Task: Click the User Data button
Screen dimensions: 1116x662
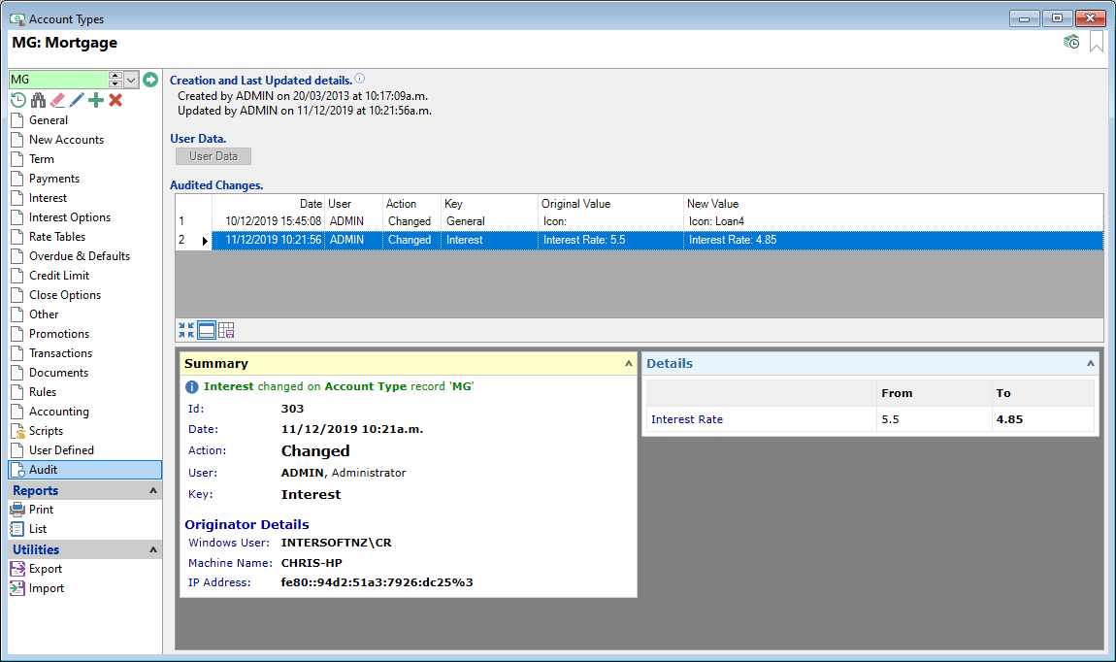Action: coord(213,156)
